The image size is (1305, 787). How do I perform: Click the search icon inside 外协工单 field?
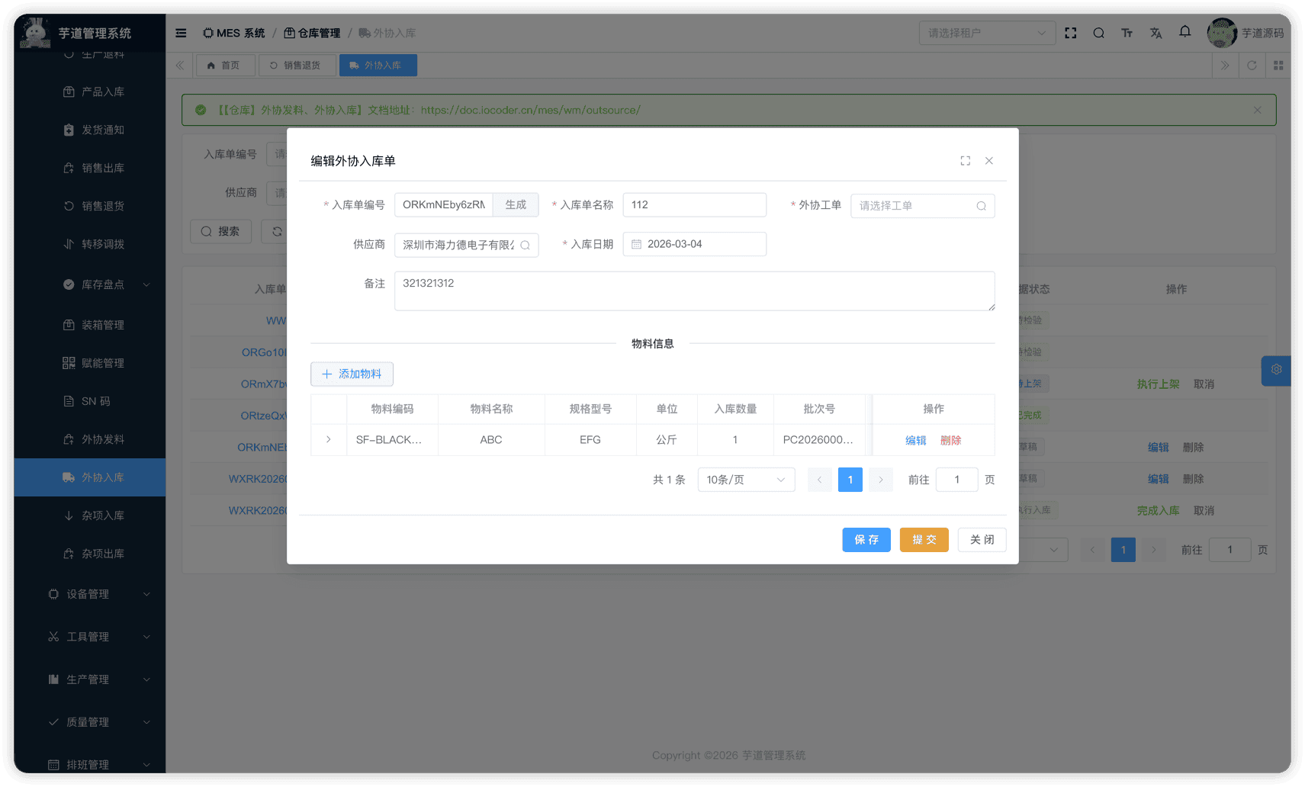tap(981, 206)
